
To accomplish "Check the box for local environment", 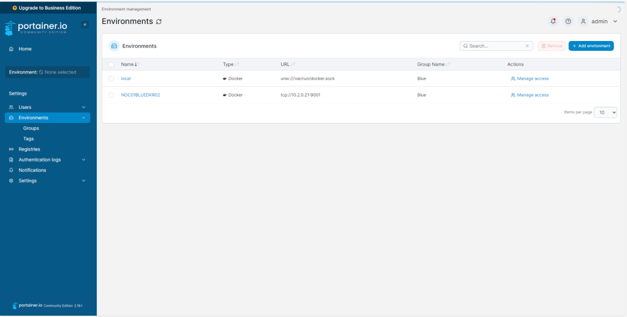I will click(x=111, y=78).
